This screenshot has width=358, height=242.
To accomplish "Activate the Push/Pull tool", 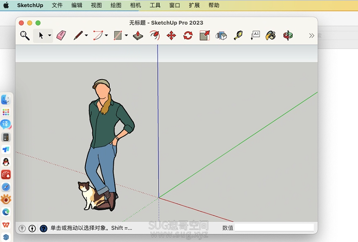I will coord(138,36).
